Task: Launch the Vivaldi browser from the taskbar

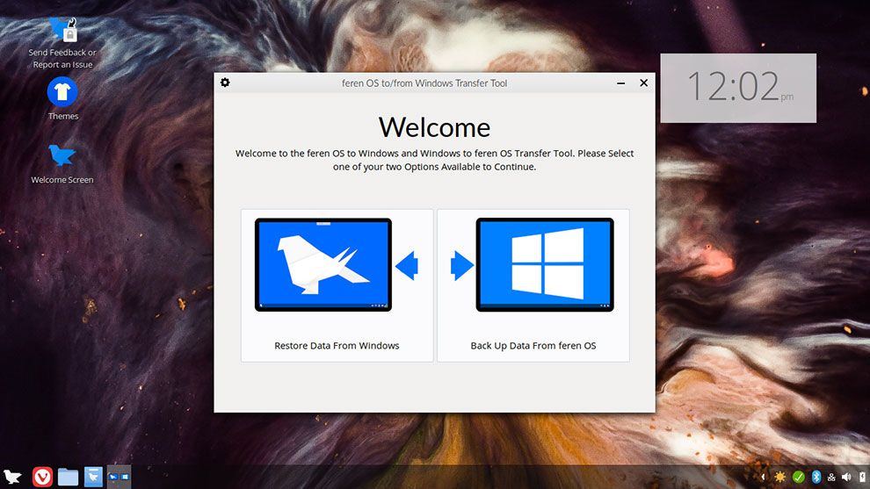Action: [42, 477]
